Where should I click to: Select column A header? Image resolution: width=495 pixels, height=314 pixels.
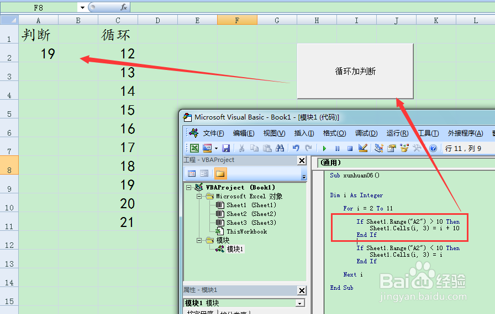[x=39, y=20]
